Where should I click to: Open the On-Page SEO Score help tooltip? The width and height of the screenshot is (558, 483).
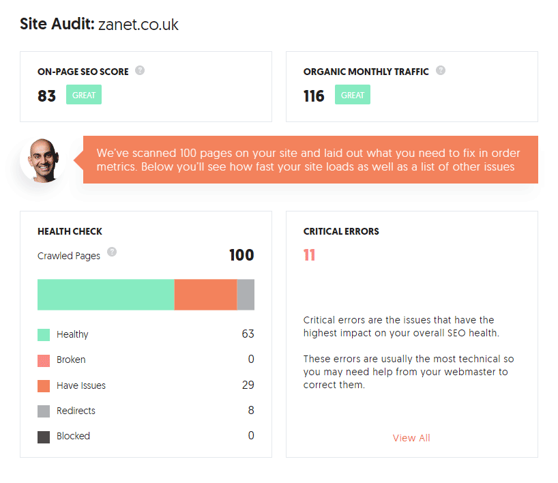pyautogui.click(x=140, y=70)
